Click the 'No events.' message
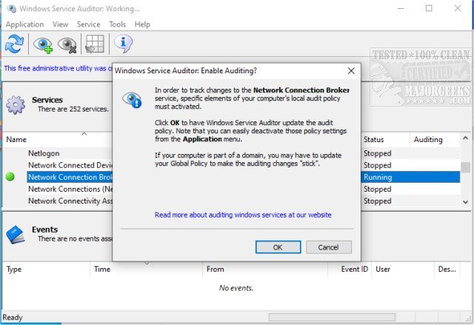Screen dimensions: 474x325 tap(236, 288)
